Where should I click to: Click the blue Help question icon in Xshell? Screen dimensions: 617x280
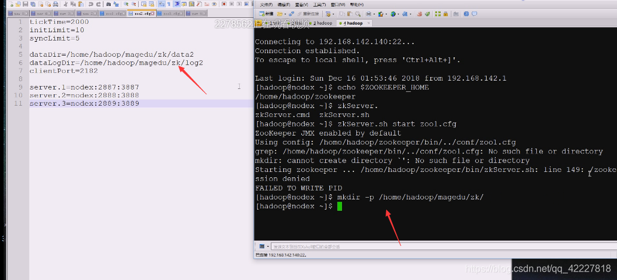click(x=466, y=14)
